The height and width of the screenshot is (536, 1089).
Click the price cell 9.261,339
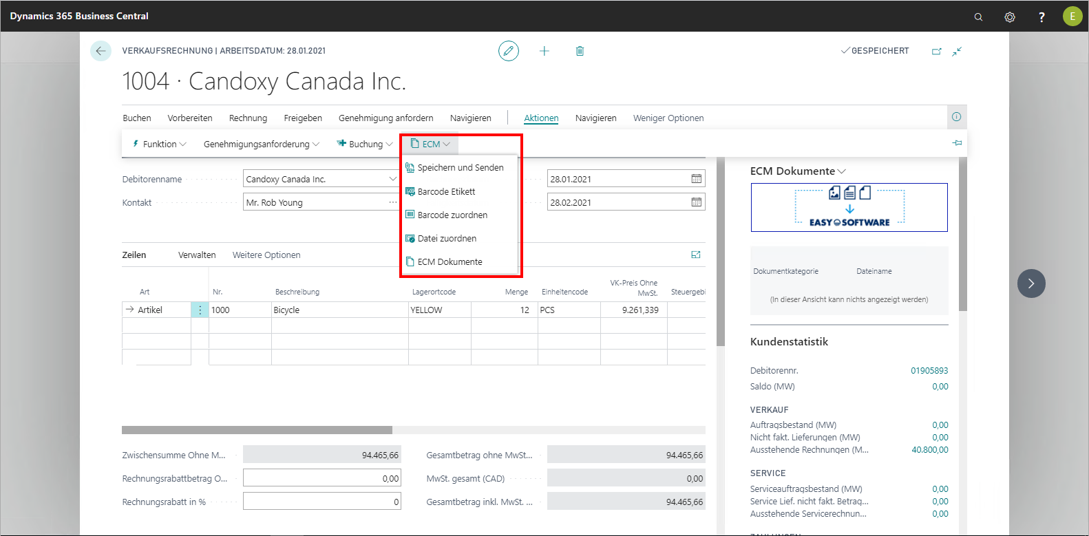coord(634,310)
